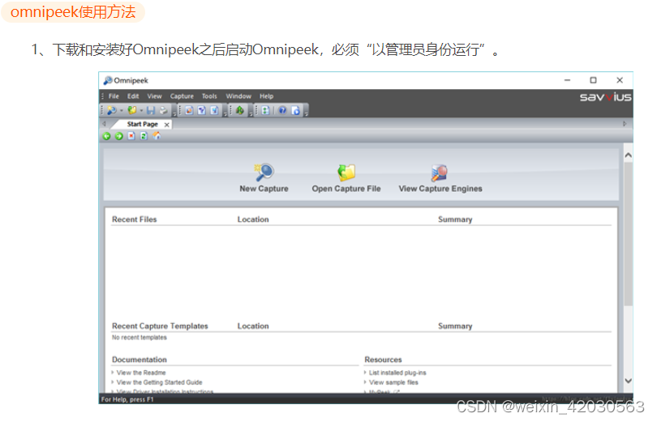This screenshot has width=657, height=422.
Task: Click the 'No recent templates' text
Action: 140,337
